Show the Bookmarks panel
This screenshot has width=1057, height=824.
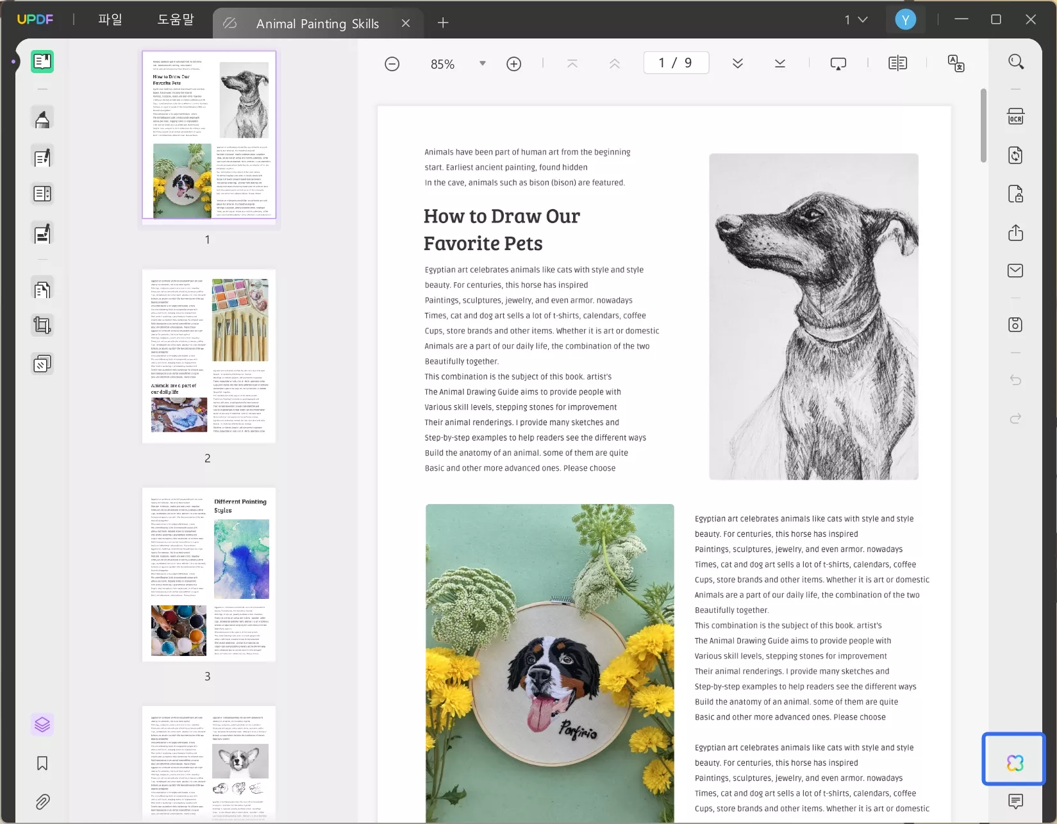pyautogui.click(x=42, y=763)
